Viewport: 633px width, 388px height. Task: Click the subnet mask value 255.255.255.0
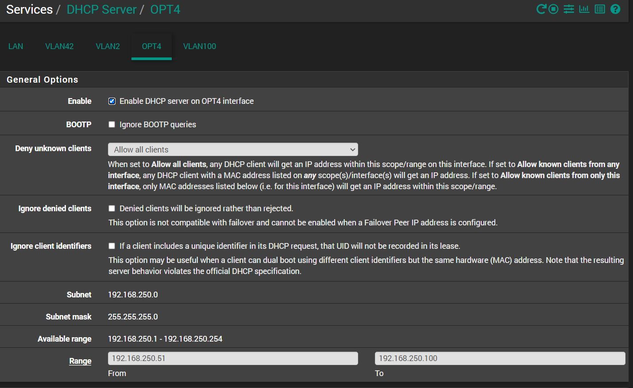[x=133, y=317]
